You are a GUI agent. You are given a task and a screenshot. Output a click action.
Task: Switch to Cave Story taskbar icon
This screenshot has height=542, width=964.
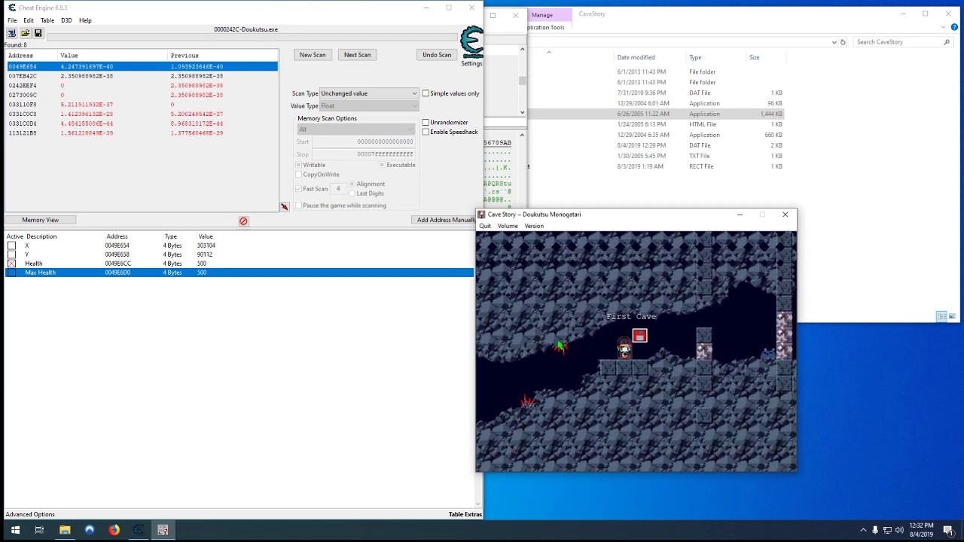(163, 530)
